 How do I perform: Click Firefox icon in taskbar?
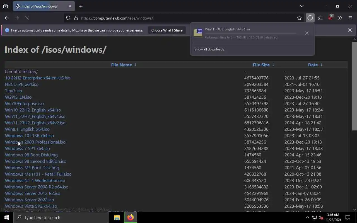point(131,217)
